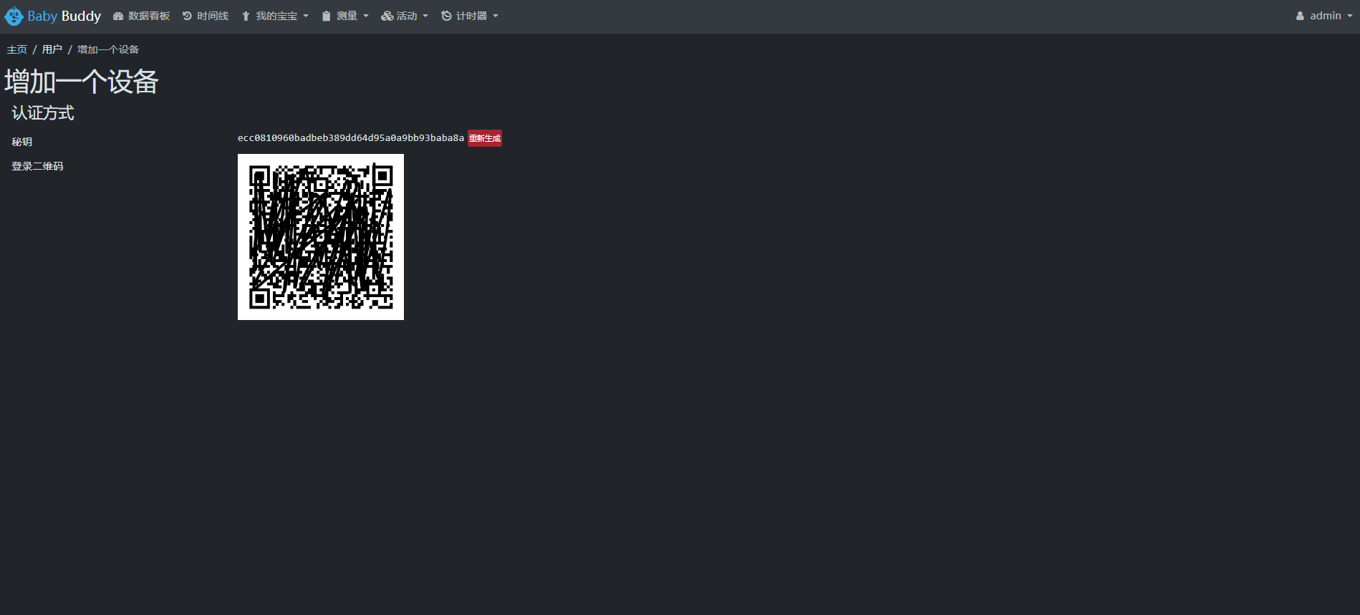Click the Baby Buddy logo icon
Viewport: 1360px width, 615px height.
point(14,16)
